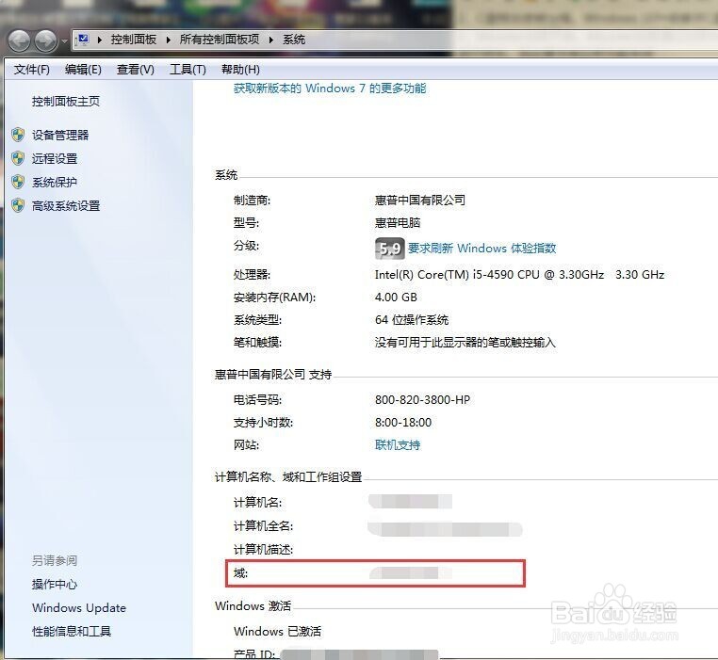Expand arrow after 所有控制面板项 breadcrumb

[x=271, y=40]
